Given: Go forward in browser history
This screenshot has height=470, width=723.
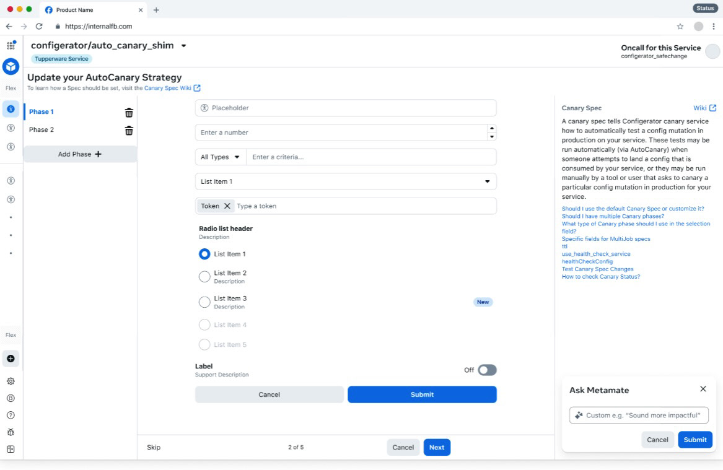Looking at the screenshot, I should click(24, 26).
